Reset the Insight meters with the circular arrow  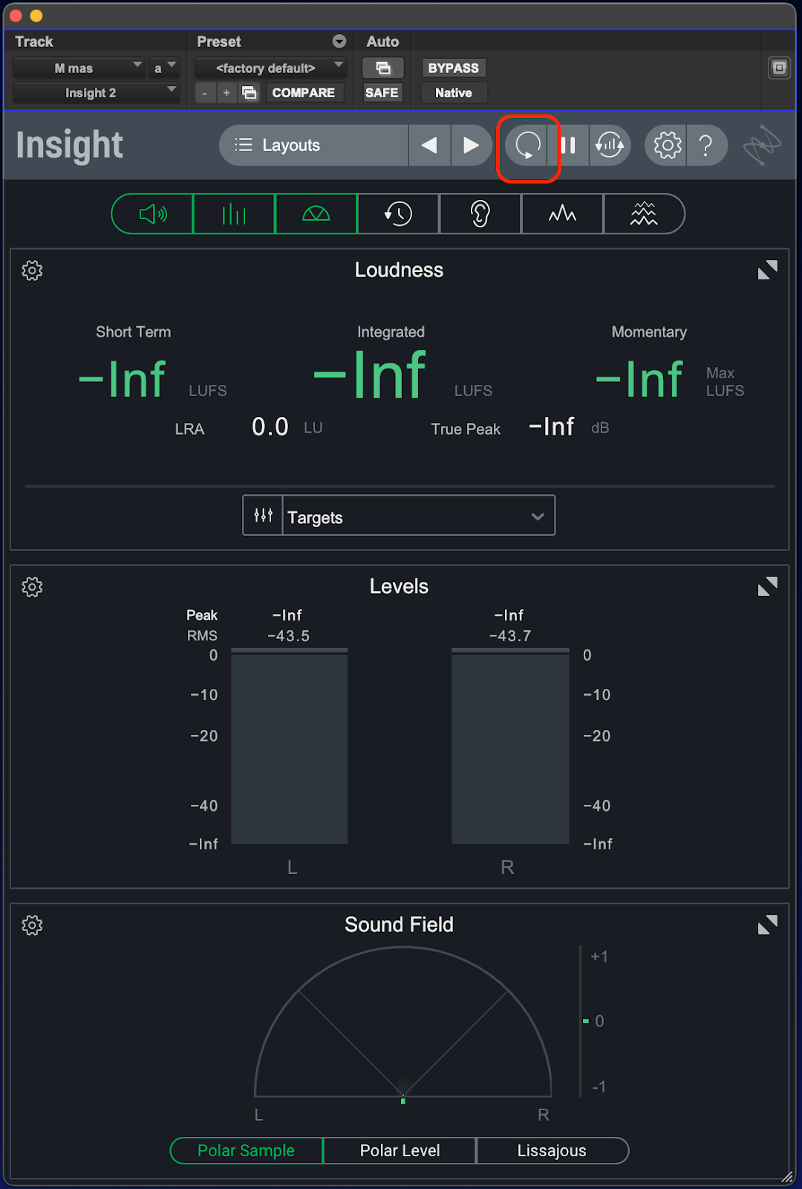(x=527, y=146)
